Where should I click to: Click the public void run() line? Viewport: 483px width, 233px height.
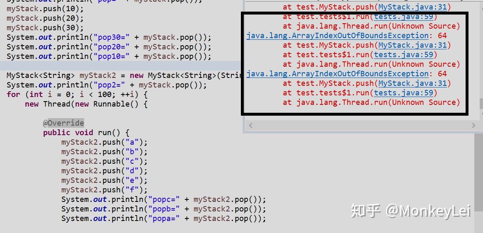pos(86,133)
